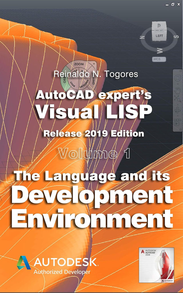
Task: Click the 'Development' heading word
Action: tap(92, 196)
